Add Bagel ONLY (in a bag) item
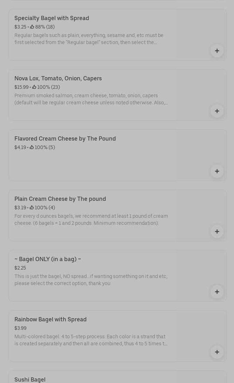Screen dimensions: 234x383 coord(217,292)
